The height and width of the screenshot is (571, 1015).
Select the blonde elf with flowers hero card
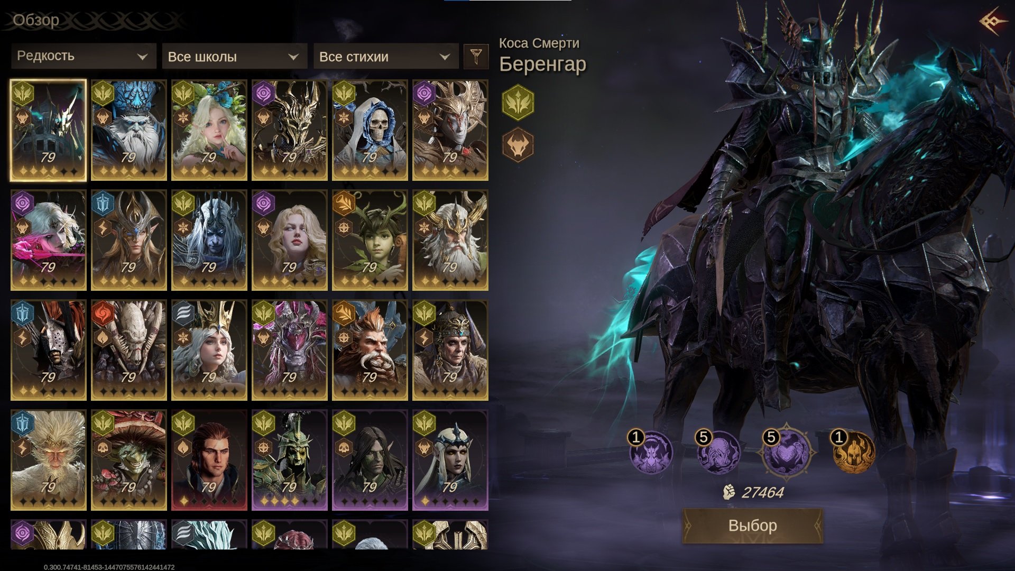[x=209, y=130]
